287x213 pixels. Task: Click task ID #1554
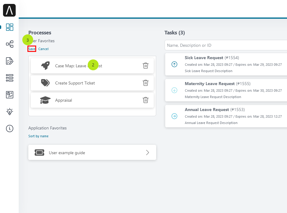(x=232, y=58)
